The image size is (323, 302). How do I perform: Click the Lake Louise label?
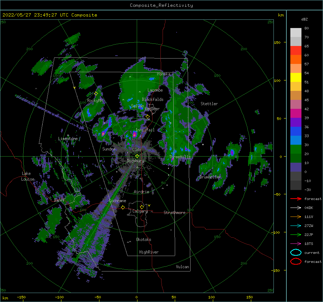28,176
